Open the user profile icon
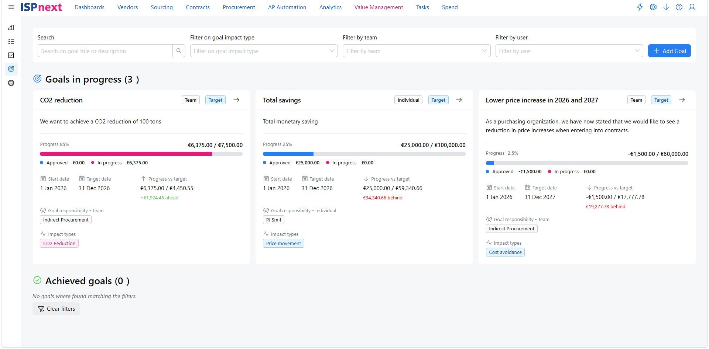Viewport: 709px width, 349px height. (692, 7)
